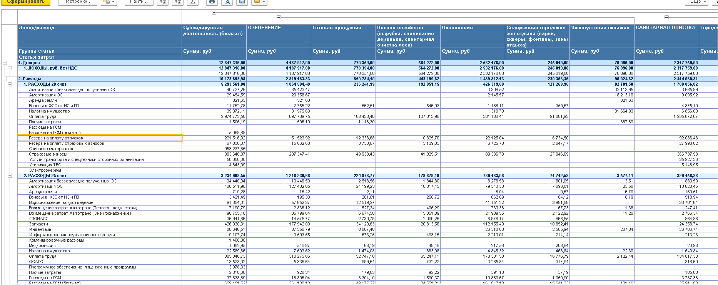This screenshot has height=285, width=718.
Task: Collapse the '2. Расходы' row group
Action: tap(5, 79)
